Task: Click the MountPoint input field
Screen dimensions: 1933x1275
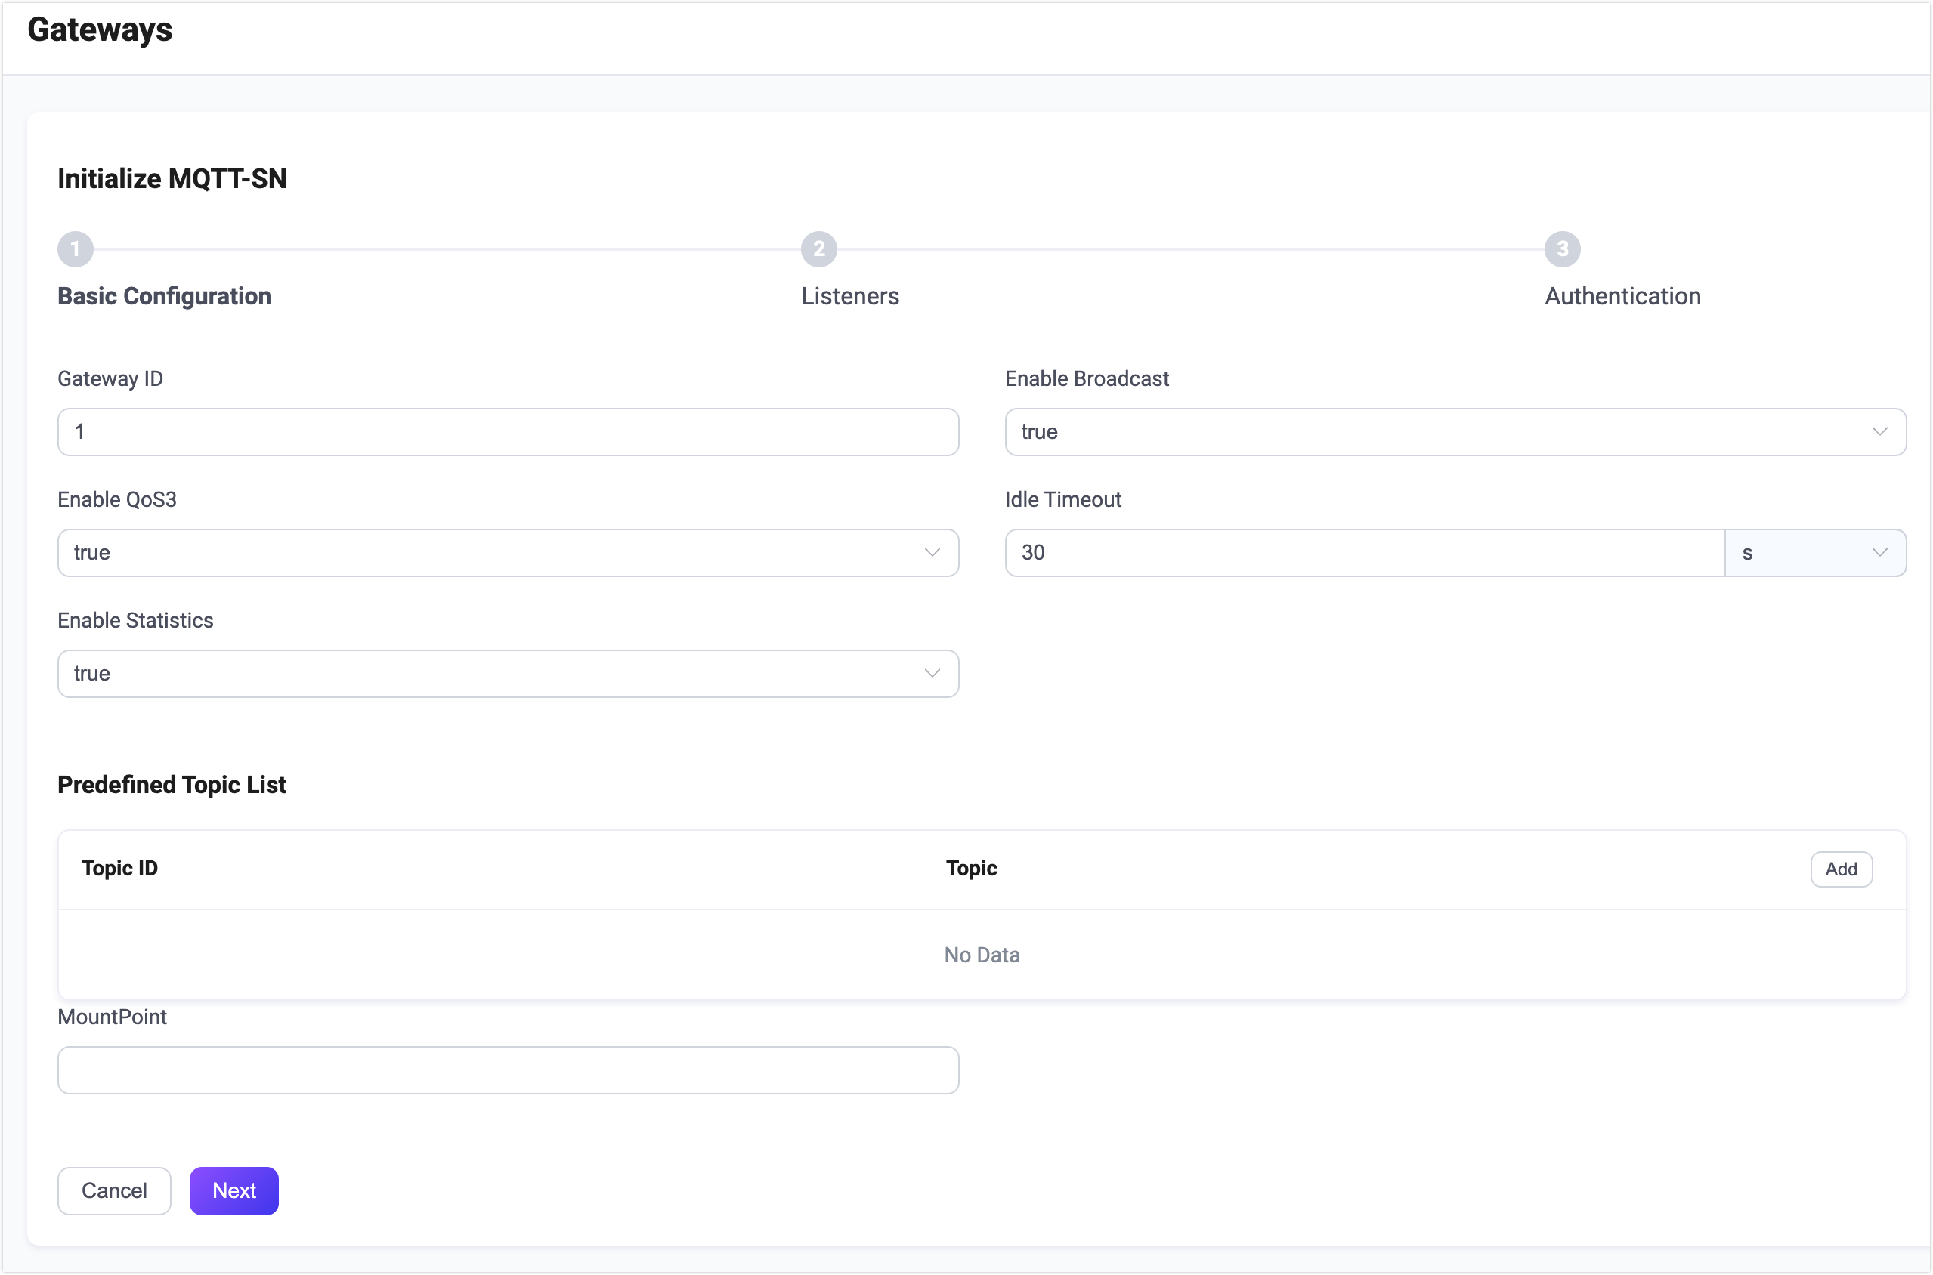Action: pyautogui.click(x=508, y=1070)
